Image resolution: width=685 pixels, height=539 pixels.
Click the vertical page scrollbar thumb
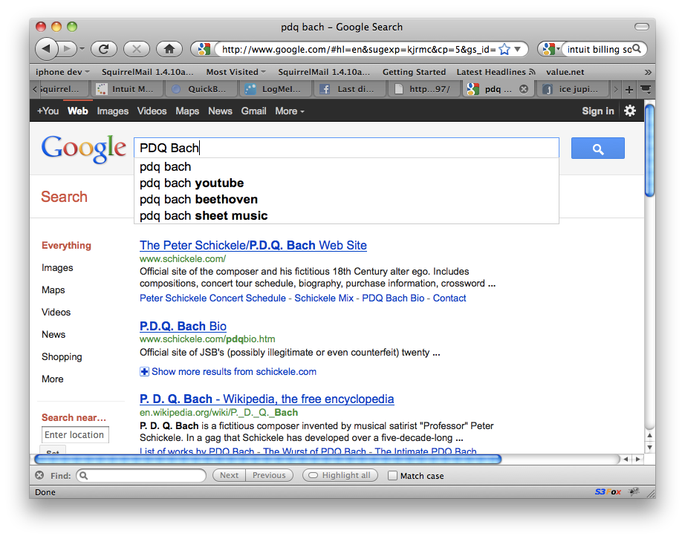tap(649, 150)
